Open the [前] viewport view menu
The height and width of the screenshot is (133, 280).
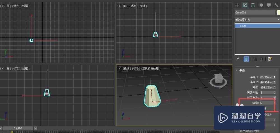125,6
